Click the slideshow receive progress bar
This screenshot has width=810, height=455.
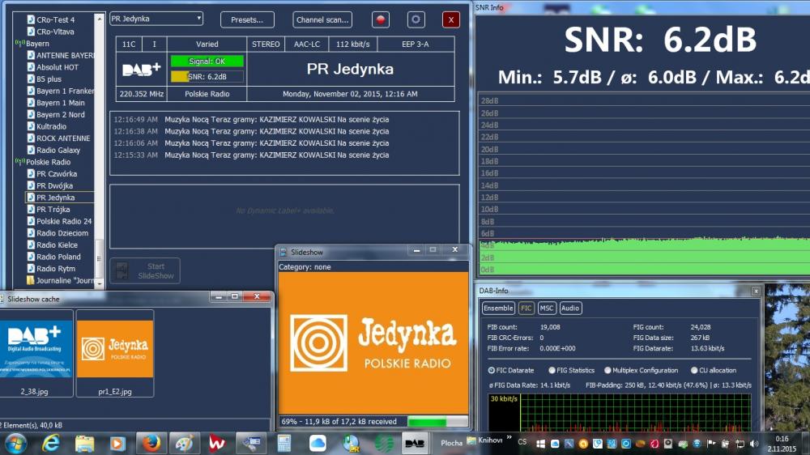click(437, 422)
